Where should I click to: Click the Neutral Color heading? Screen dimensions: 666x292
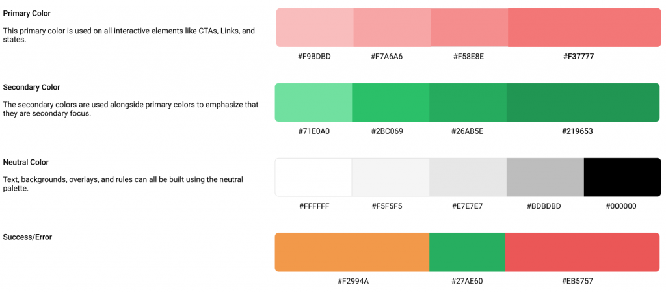tap(26, 162)
